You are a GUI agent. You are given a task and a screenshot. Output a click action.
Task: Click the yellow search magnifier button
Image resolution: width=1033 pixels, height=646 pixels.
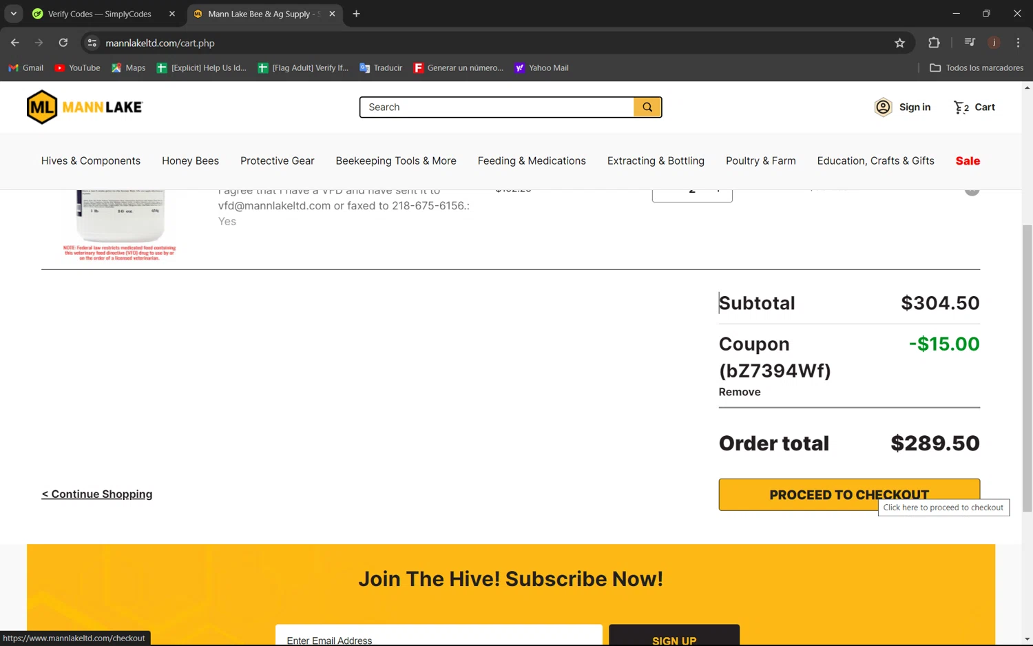tap(647, 107)
